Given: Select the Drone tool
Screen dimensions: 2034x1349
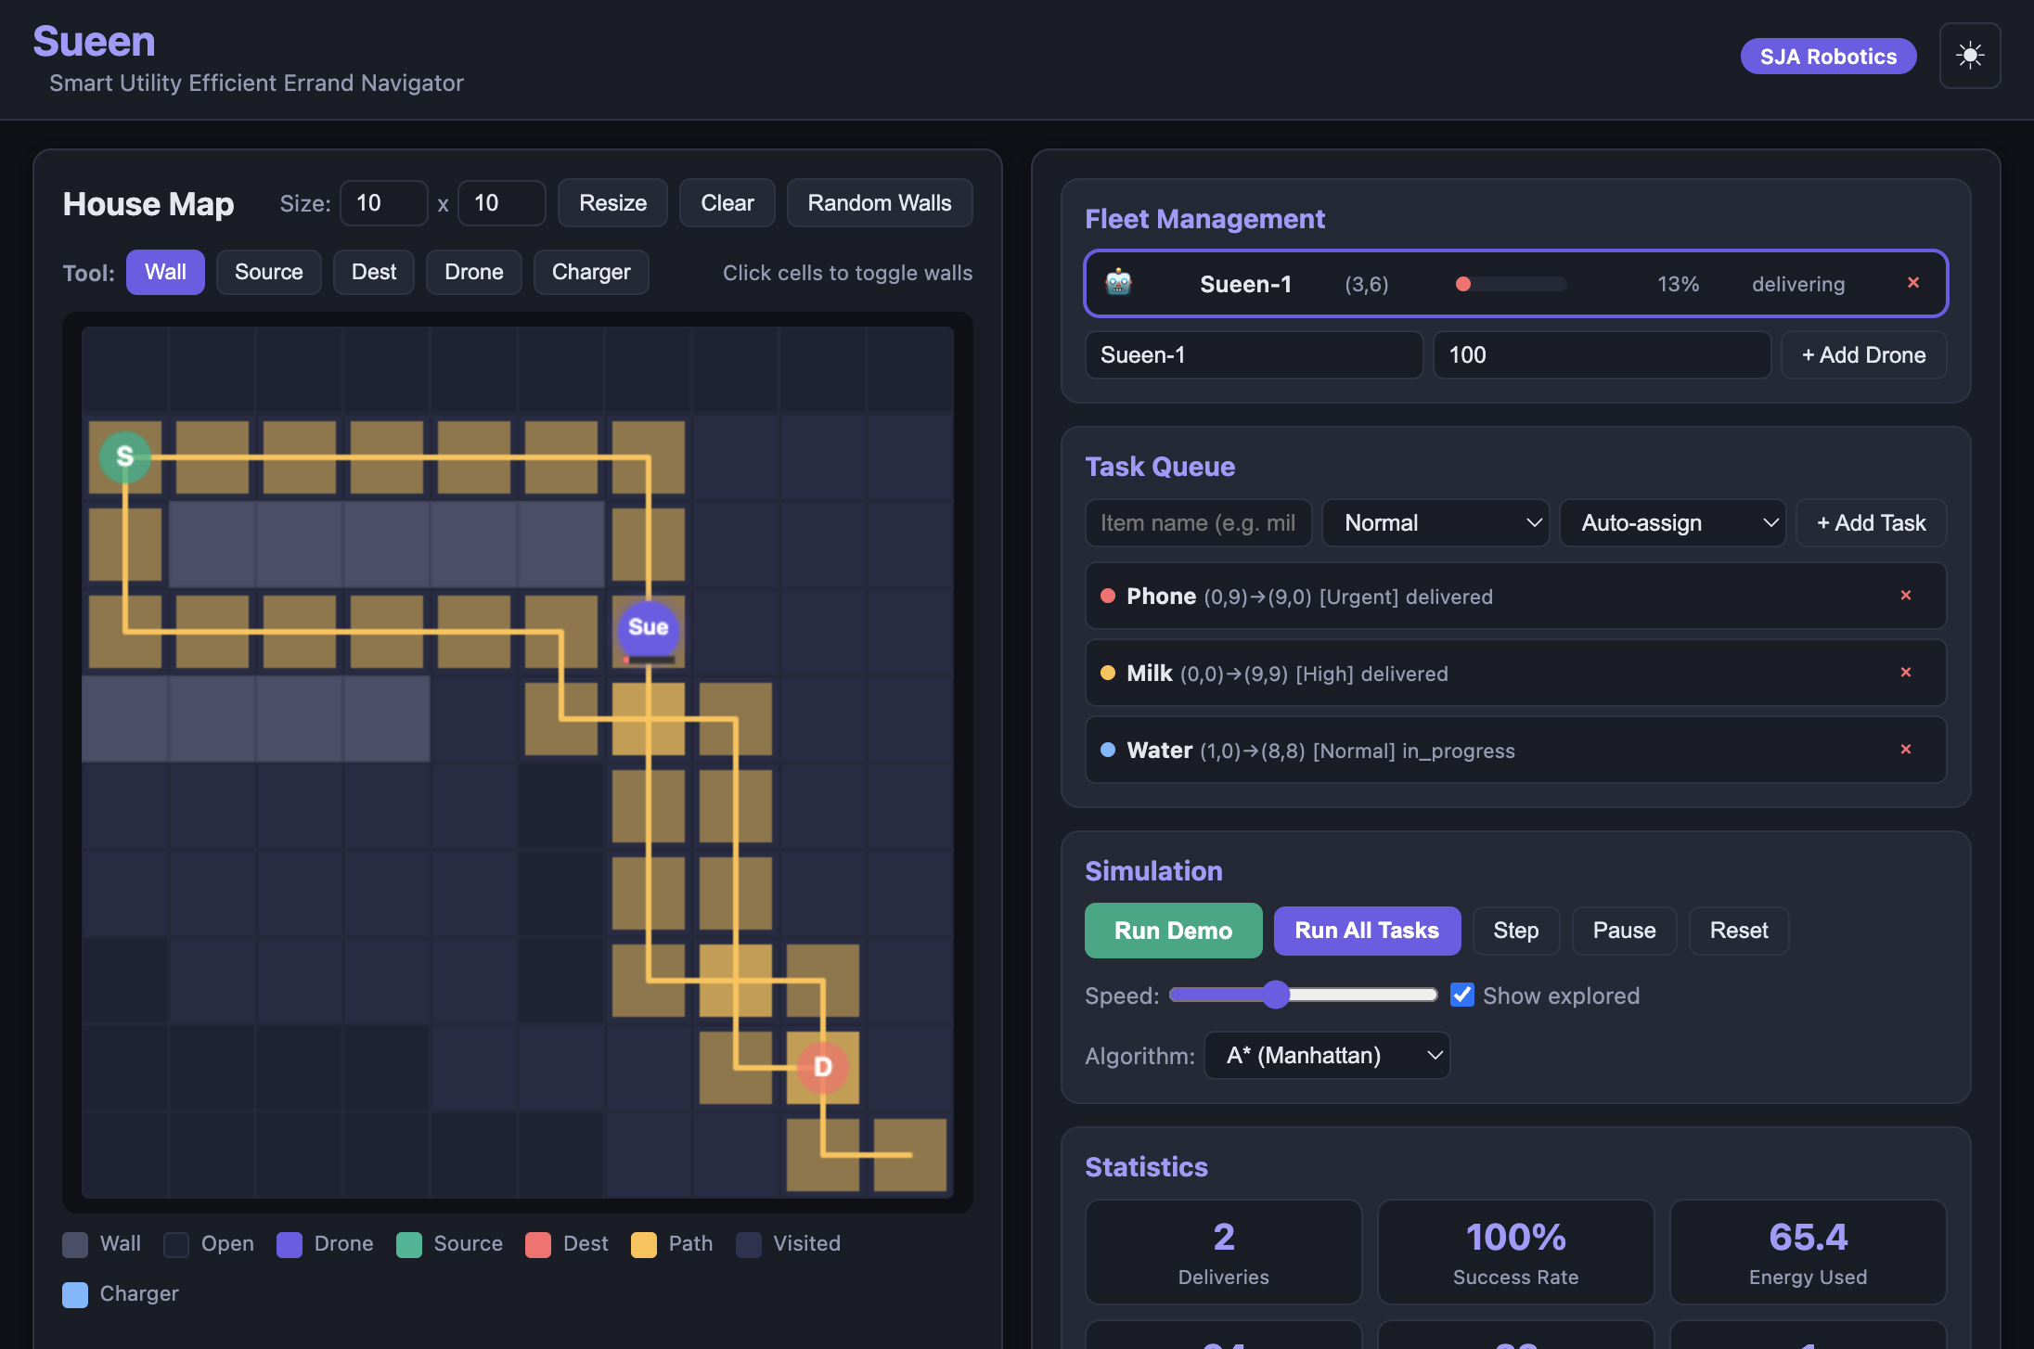Looking at the screenshot, I should click(473, 272).
